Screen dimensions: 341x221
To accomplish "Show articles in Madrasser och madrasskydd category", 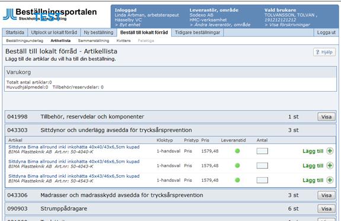I will pyautogui.click(x=326, y=196).
